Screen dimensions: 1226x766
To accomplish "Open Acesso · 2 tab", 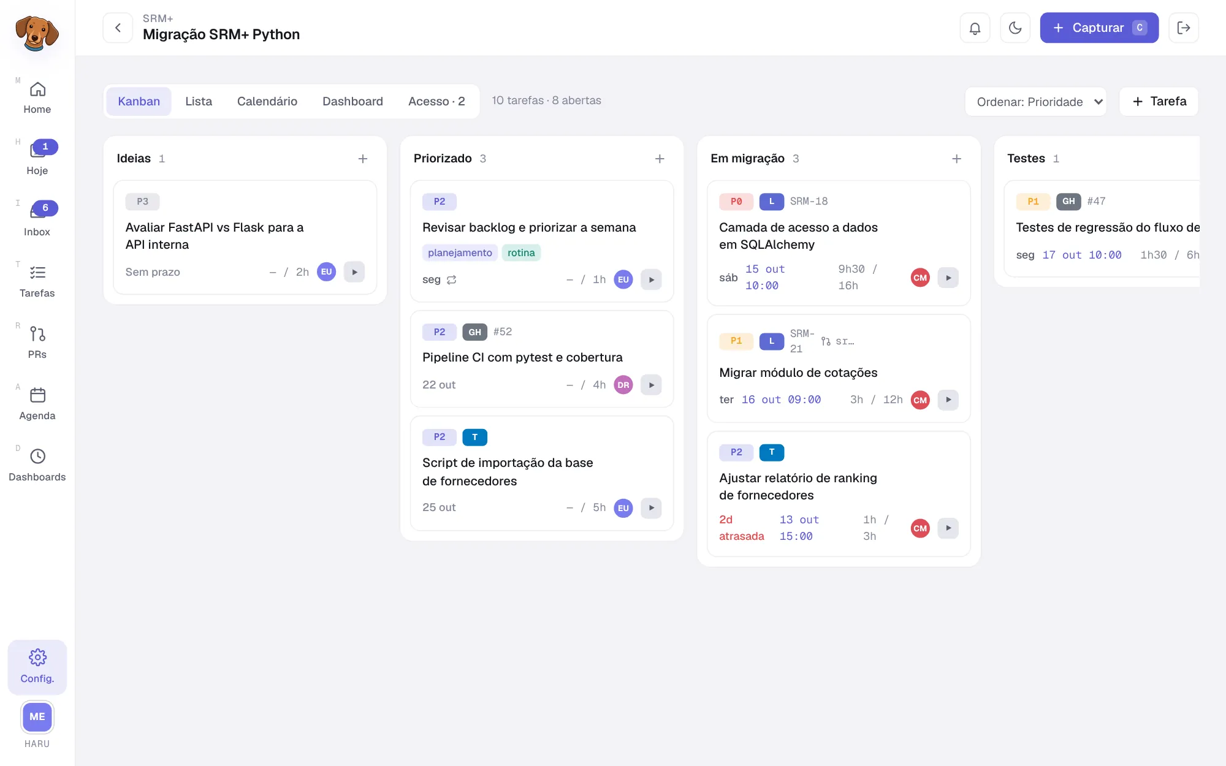I will [436, 101].
